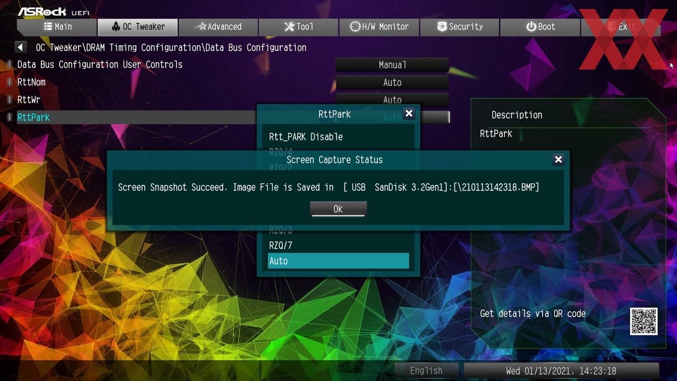Close the Screen Capture Status dialog

[x=558, y=159]
